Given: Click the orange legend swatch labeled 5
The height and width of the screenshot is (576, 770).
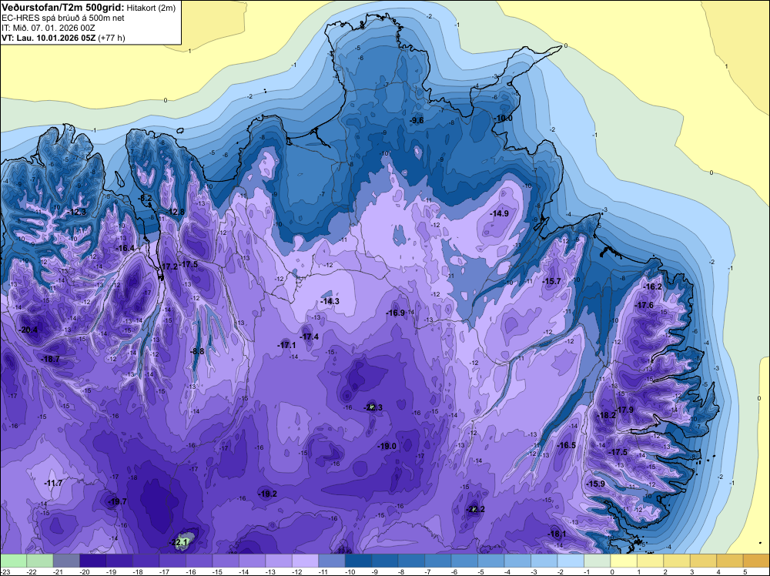Looking at the screenshot, I should click(756, 561).
